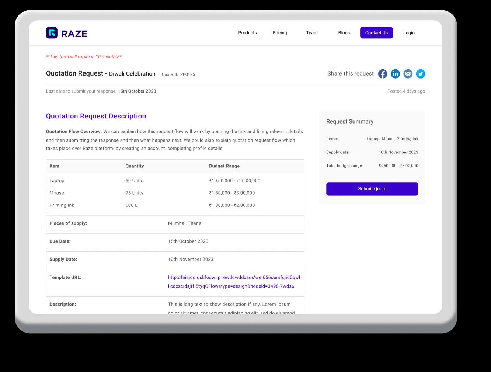
Task: Click summary supply date 10th November 2023
Action: pyautogui.click(x=398, y=152)
